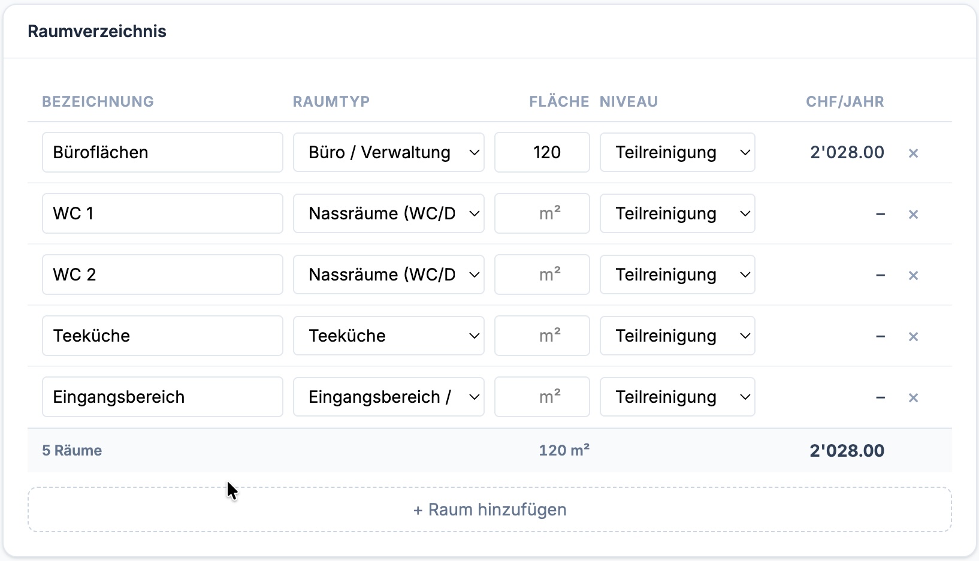Edit the WC 2 name field
This screenshot has height=561, width=979.
(162, 275)
